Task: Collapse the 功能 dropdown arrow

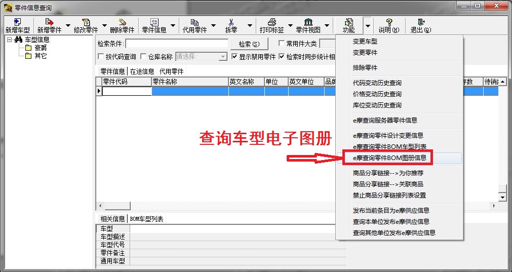Action: [368, 26]
